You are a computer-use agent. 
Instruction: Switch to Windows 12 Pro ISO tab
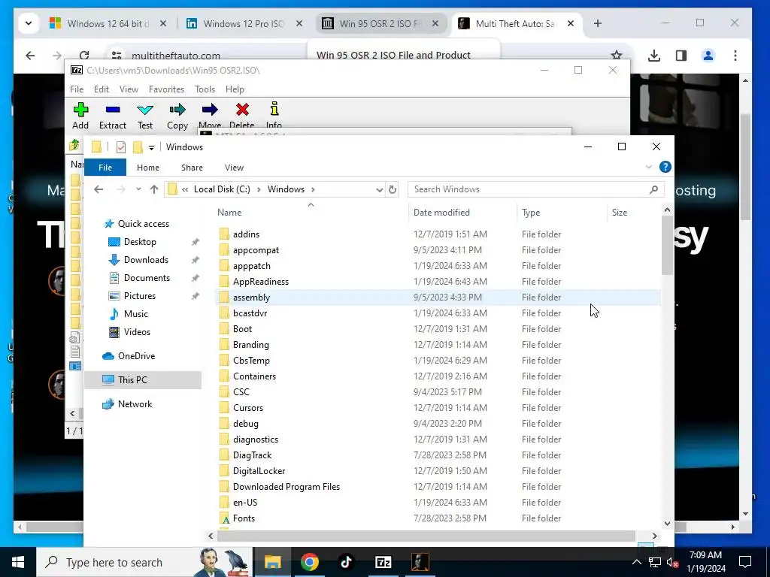point(244,23)
